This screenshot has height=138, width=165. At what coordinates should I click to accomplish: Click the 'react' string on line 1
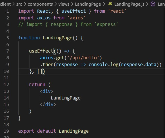[x=117, y=11]
